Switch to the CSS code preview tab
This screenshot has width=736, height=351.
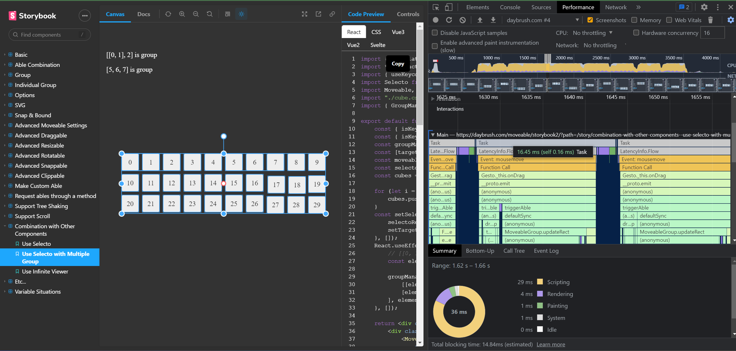(376, 32)
